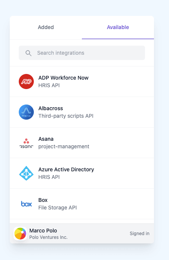
Task: Click the Azure Active Directory diamond icon
Action: 26,173
